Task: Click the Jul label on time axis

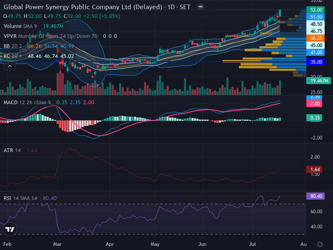Action: pos(252,244)
